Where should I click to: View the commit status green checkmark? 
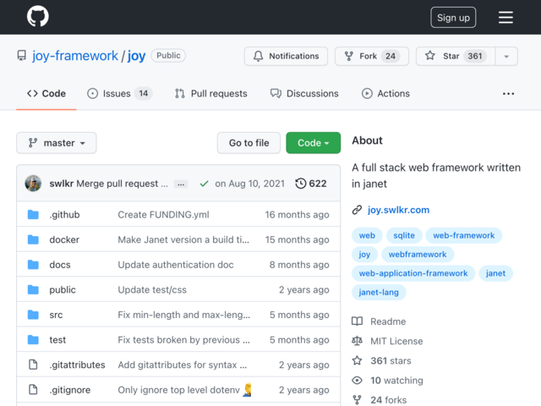click(204, 184)
